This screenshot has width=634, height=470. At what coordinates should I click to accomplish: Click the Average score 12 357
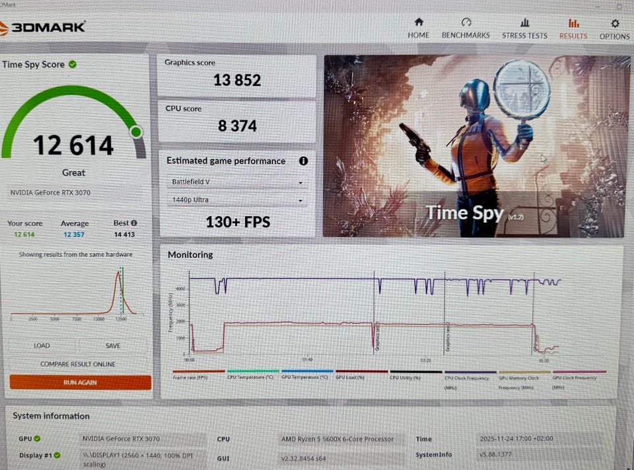pyautogui.click(x=73, y=235)
